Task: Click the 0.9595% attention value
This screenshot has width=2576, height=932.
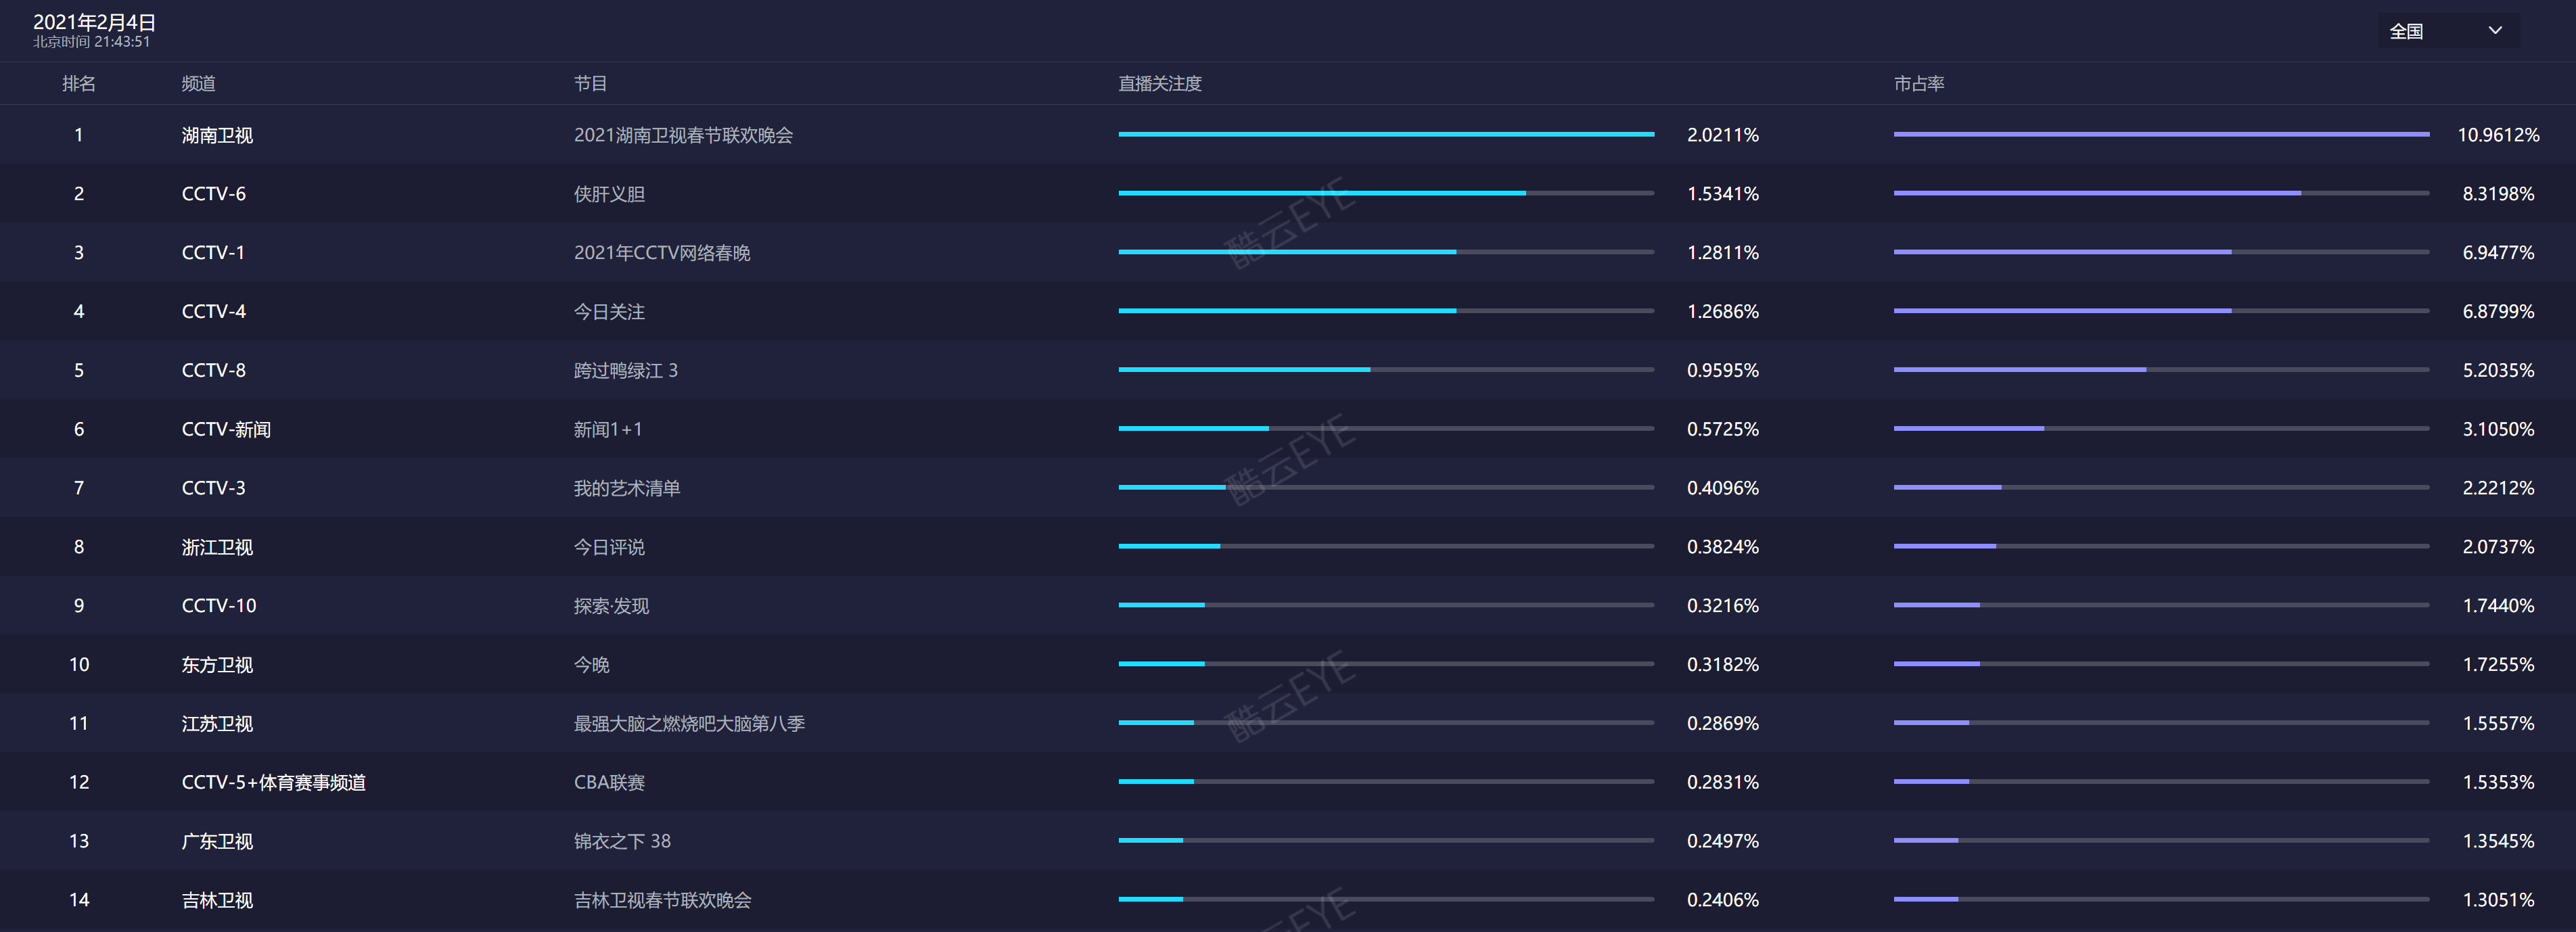Action: point(1722,371)
